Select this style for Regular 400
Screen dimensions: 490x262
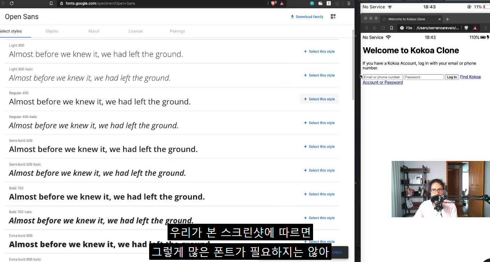pos(319,99)
